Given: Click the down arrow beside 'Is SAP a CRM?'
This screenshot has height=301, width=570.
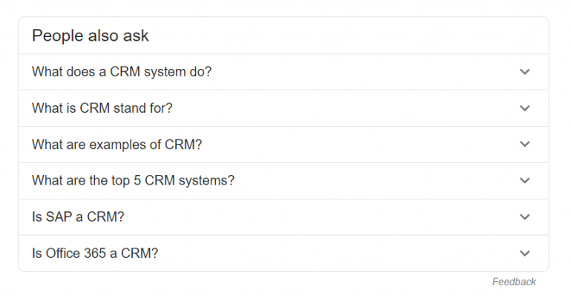Looking at the screenshot, I should (x=525, y=217).
